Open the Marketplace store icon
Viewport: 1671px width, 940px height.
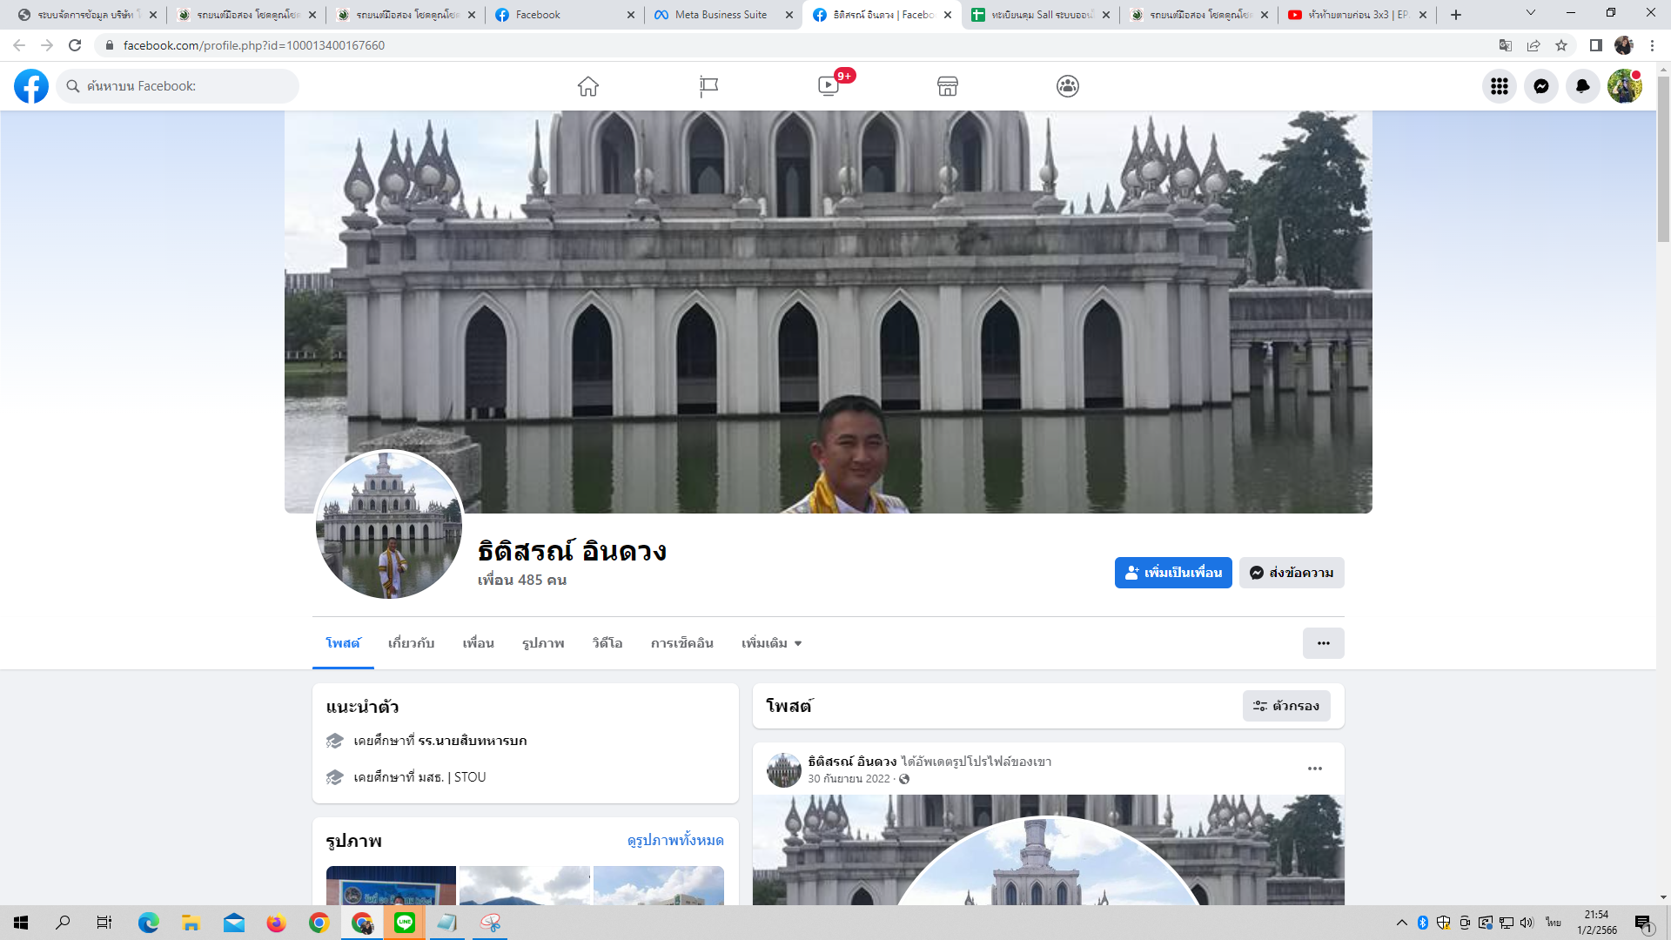[948, 86]
